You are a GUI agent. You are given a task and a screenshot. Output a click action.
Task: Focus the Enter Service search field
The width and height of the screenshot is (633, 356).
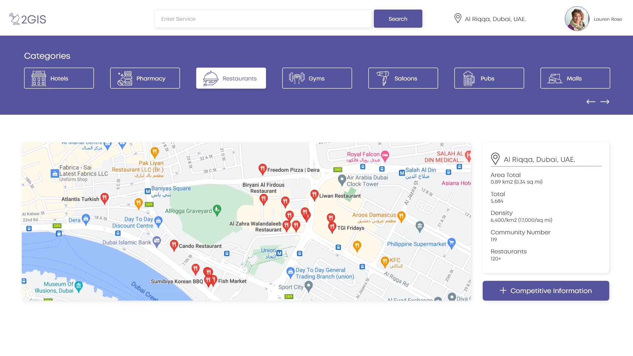263,19
